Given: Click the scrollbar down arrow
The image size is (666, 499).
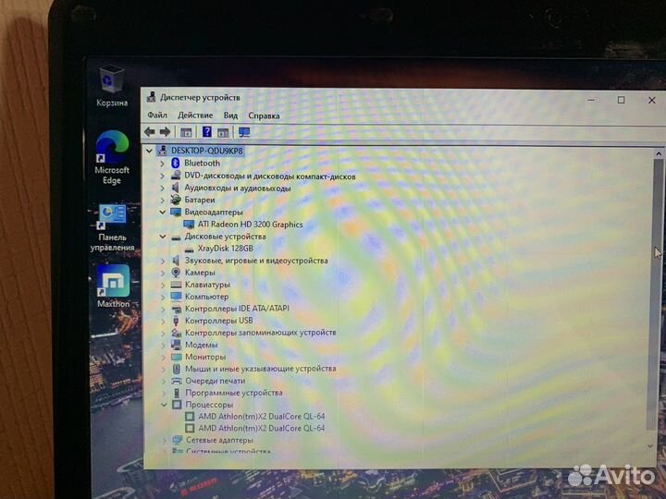Looking at the screenshot, I should pyautogui.click(x=650, y=445).
